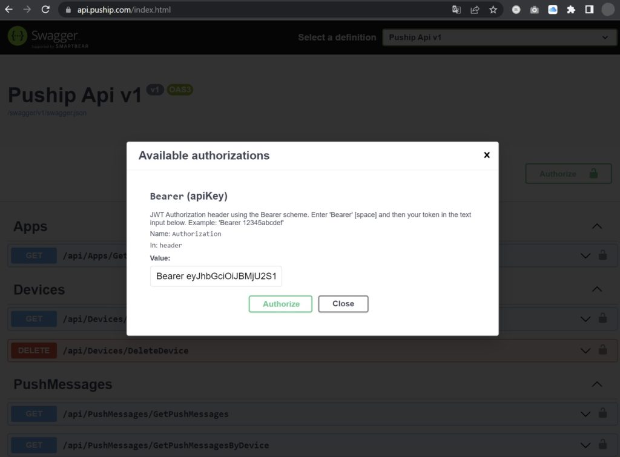Click the /api/Devices/DeleteDevice path

(126, 350)
